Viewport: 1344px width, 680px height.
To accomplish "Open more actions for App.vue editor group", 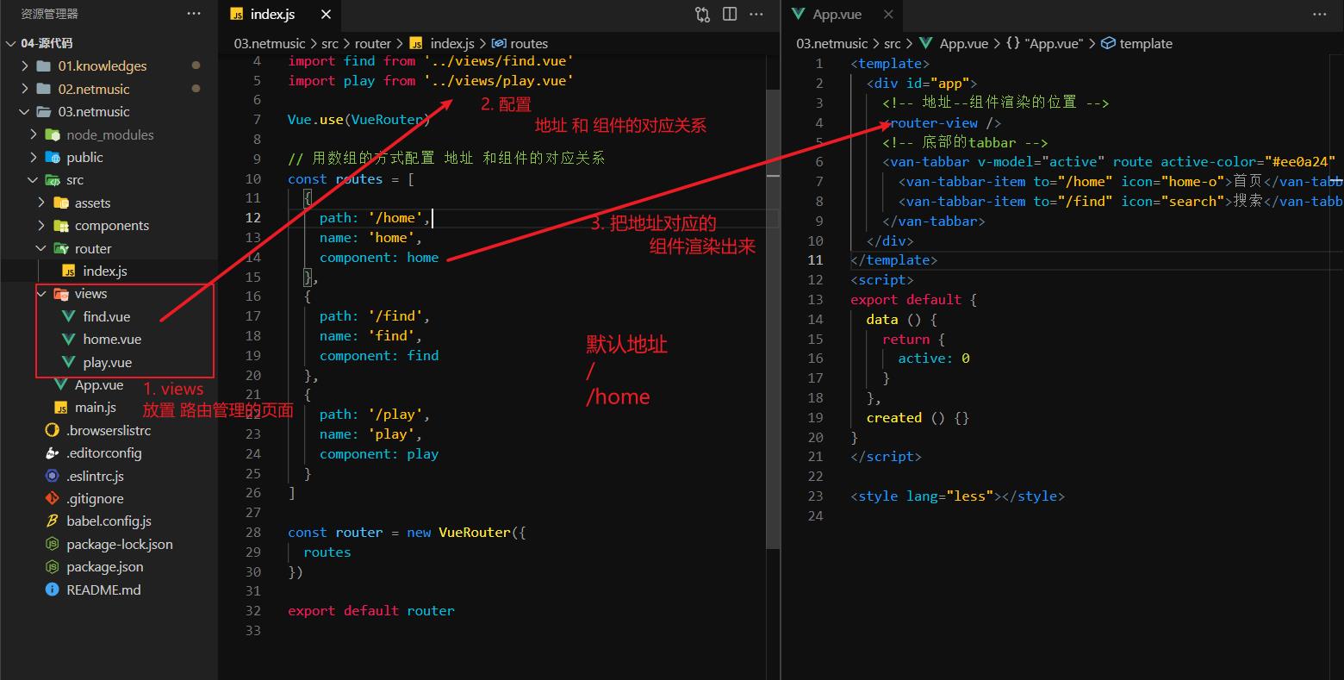I will (x=1320, y=14).
